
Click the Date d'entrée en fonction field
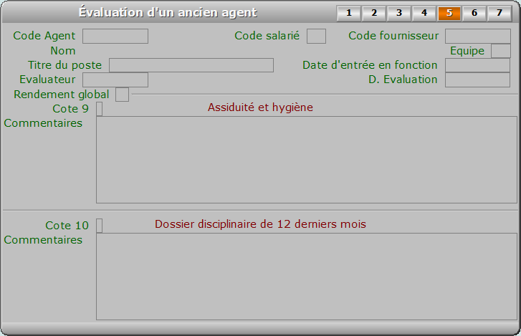point(477,65)
